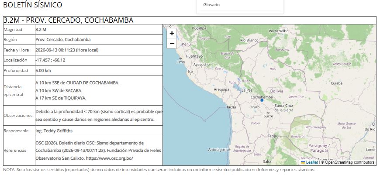The width and height of the screenshot is (380, 175).
Task: Click the Antofagasta city label on map
Action: (x=218, y=150)
